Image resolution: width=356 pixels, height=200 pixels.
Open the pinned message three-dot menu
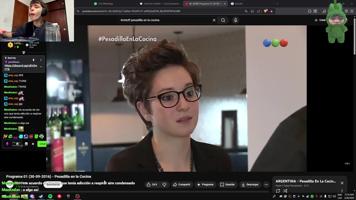pyautogui.click(x=41, y=60)
